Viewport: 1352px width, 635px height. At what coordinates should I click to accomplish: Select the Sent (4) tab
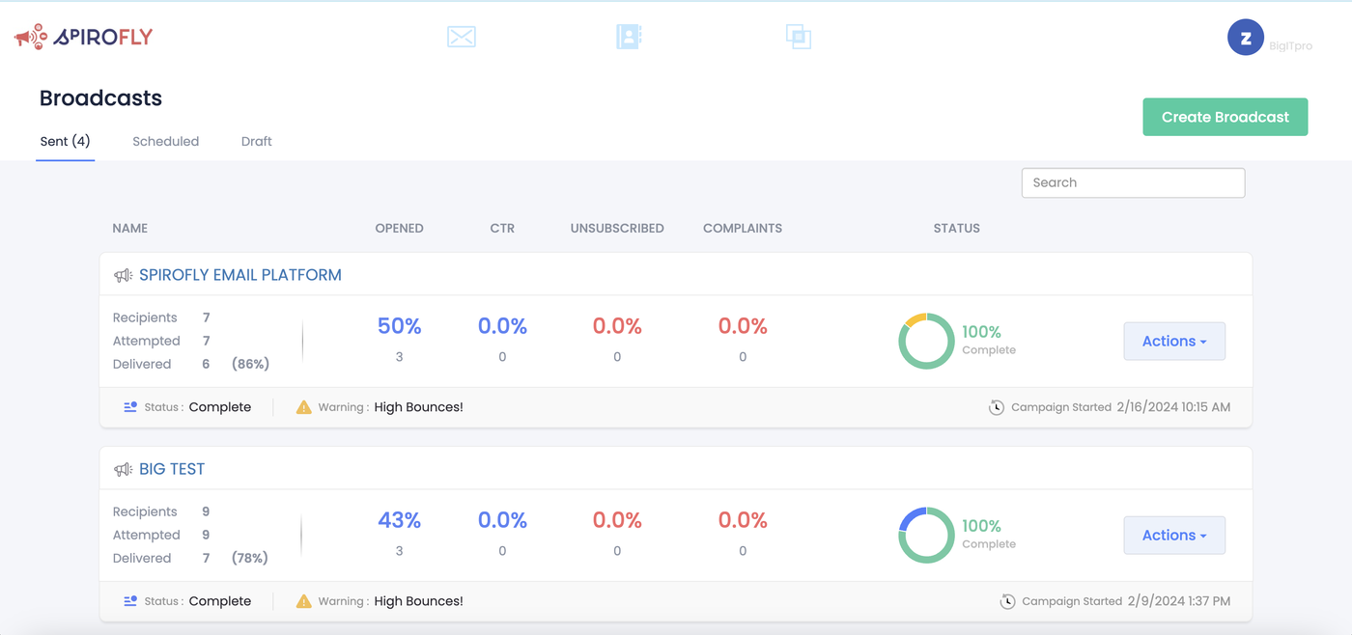click(x=65, y=142)
